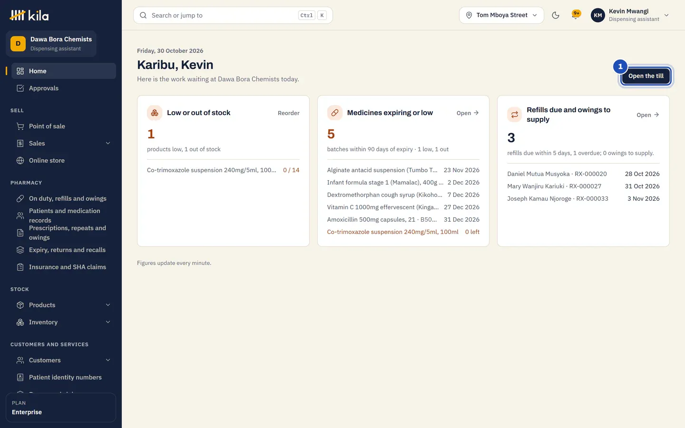Click the KM user avatar
The height and width of the screenshot is (428, 685).
598,15
